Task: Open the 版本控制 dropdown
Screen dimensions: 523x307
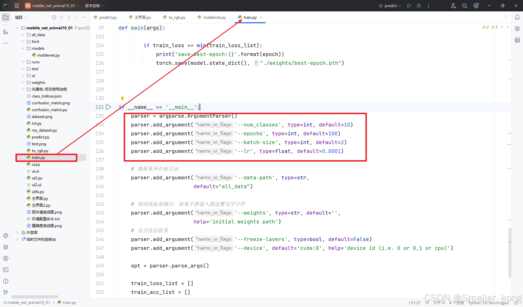Action: (95, 6)
